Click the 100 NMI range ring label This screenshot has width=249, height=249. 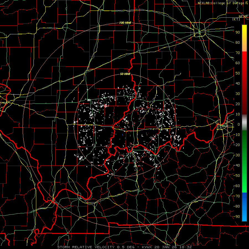[125, 23]
